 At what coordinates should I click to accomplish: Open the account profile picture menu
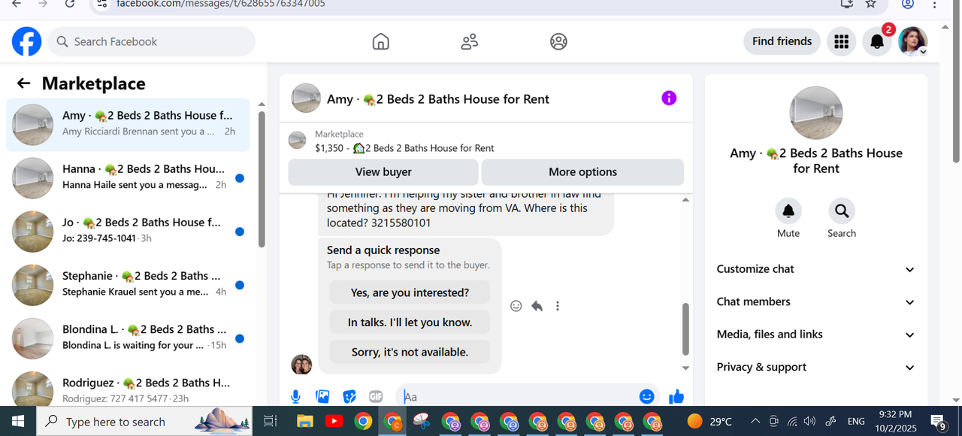coord(913,41)
